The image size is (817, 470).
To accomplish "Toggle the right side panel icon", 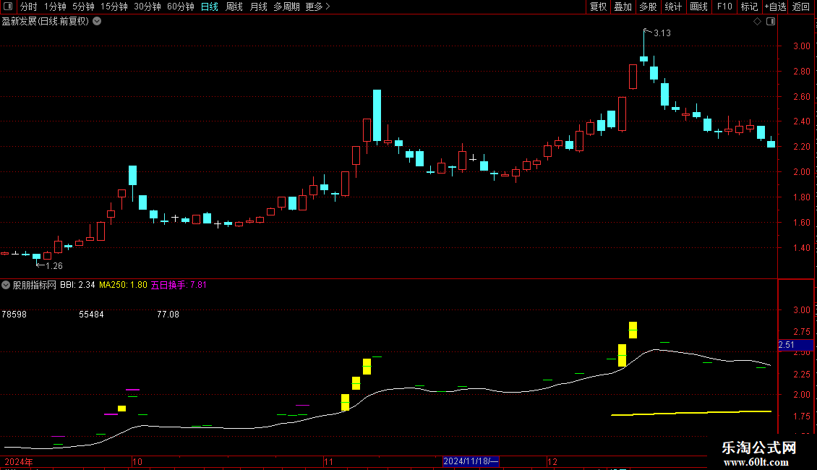I will click(771, 22).
